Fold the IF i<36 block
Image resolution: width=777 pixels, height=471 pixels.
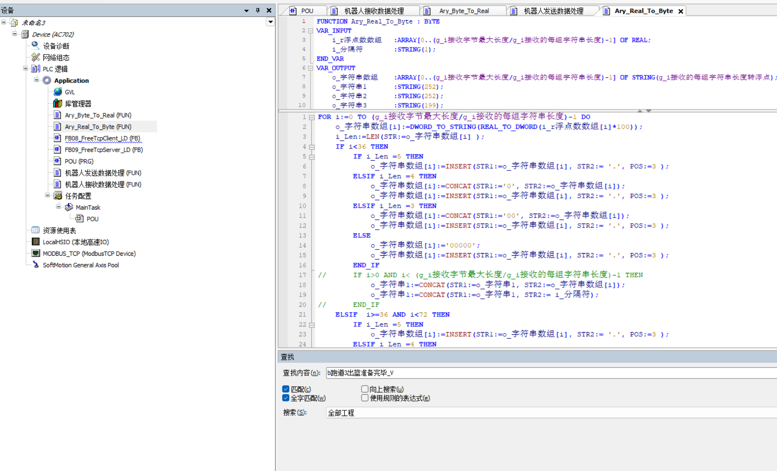click(312, 147)
